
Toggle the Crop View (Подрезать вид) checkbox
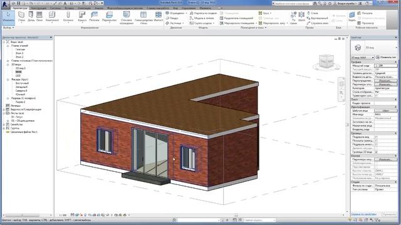tap(376, 137)
